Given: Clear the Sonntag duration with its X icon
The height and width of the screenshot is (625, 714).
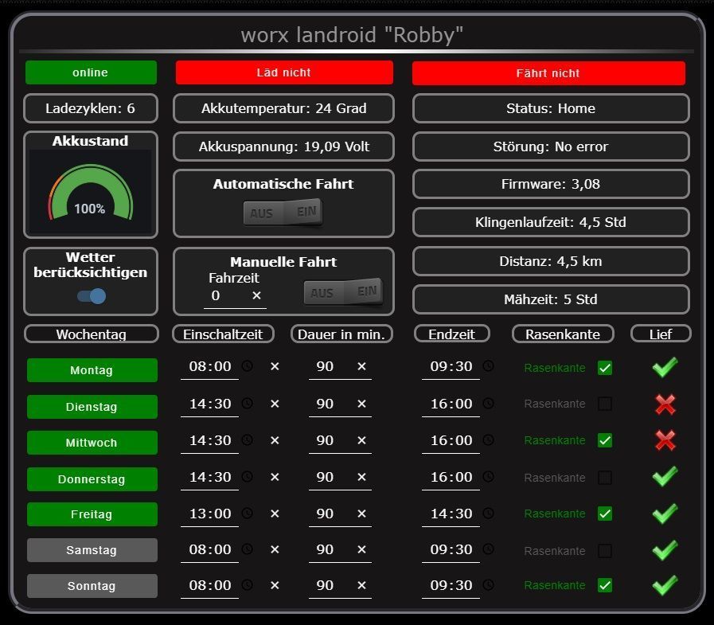Looking at the screenshot, I should point(361,585).
